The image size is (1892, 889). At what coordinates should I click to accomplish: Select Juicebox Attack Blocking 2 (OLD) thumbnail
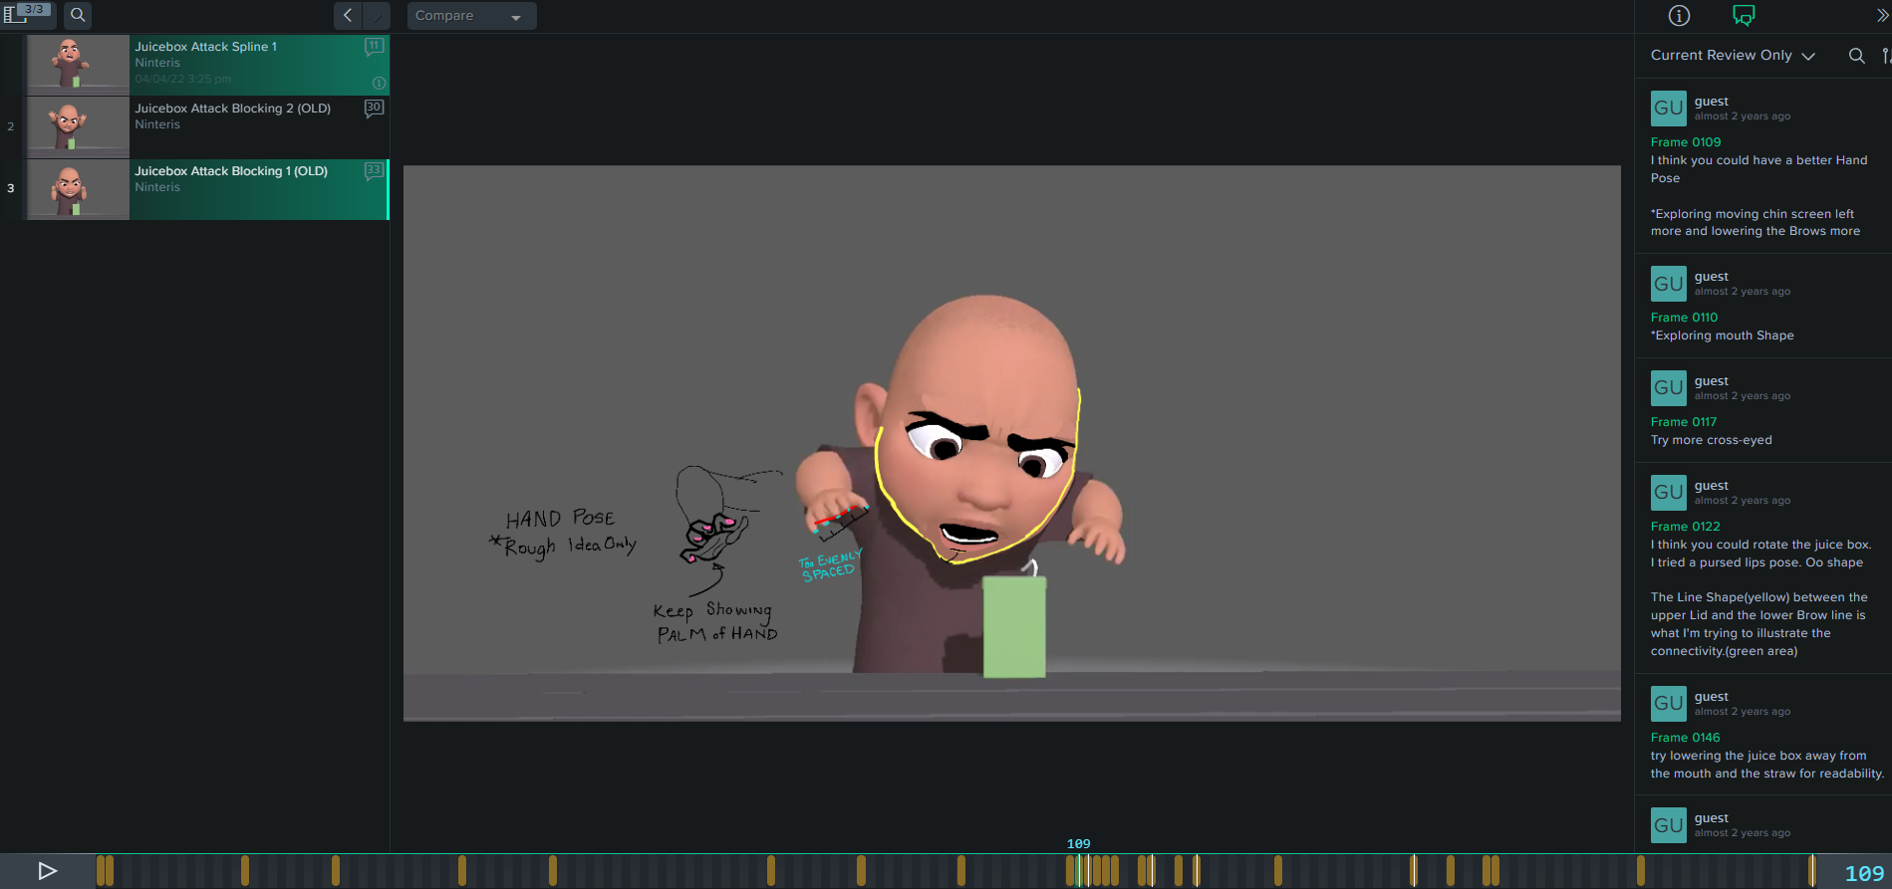click(x=78, y=126)
